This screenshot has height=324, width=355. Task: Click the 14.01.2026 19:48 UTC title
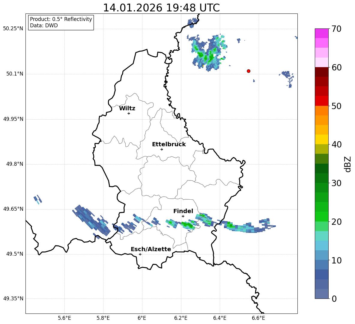161,8
